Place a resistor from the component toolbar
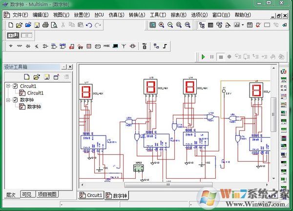This screenshot has height=211, width=293. click(20, 47)
